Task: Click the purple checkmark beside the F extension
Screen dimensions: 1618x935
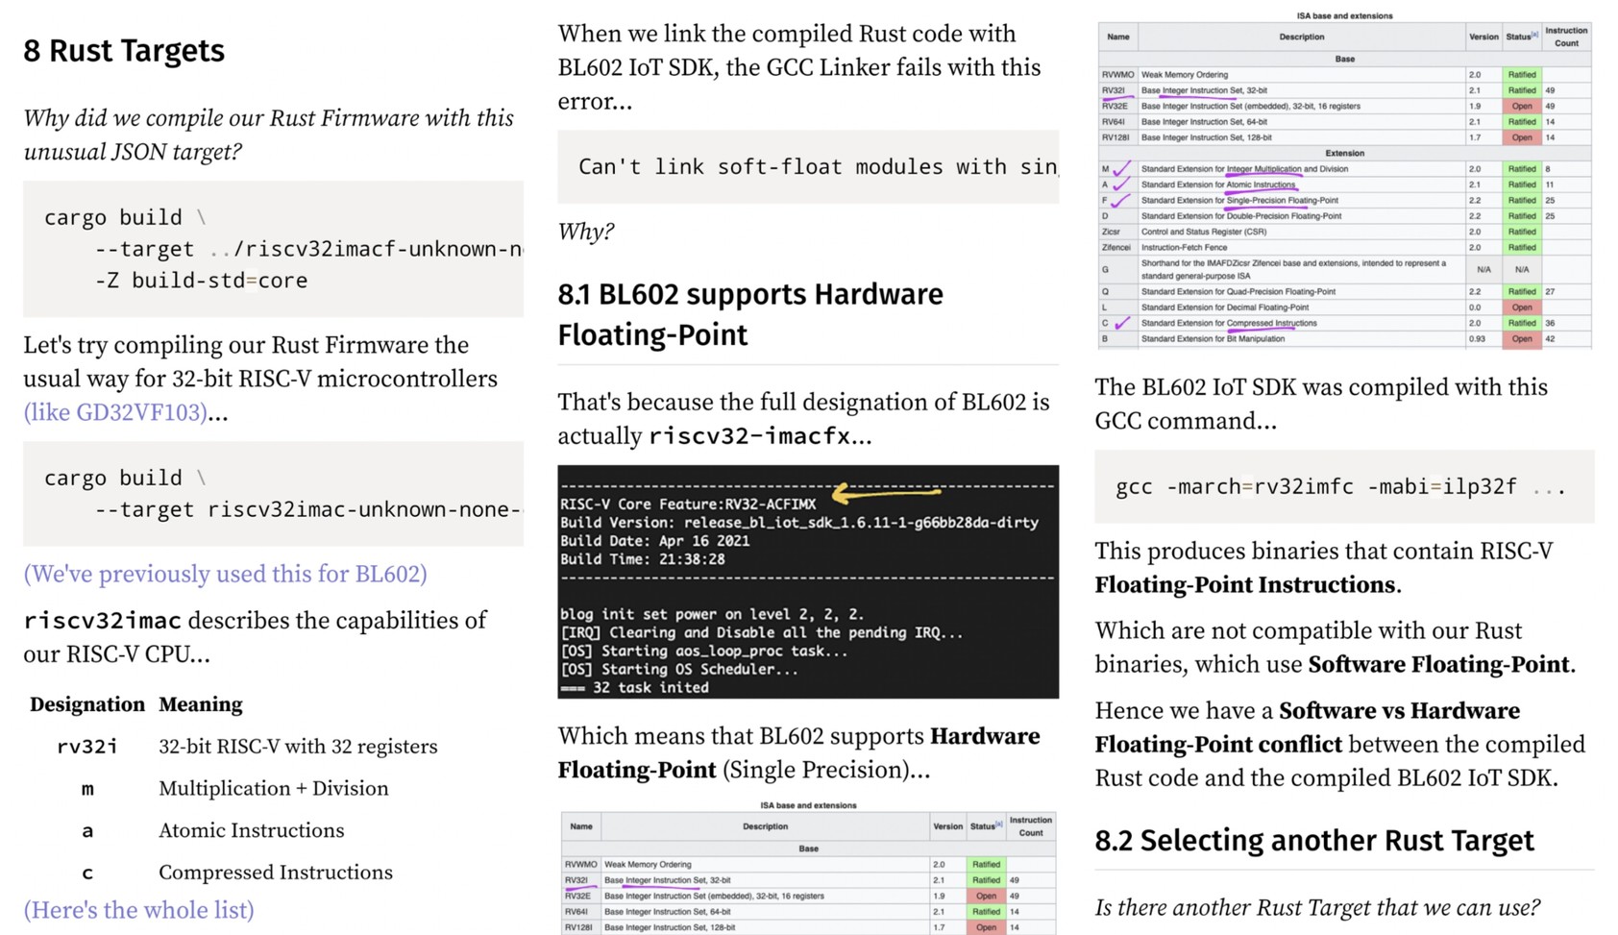Action: (1121, 200)
